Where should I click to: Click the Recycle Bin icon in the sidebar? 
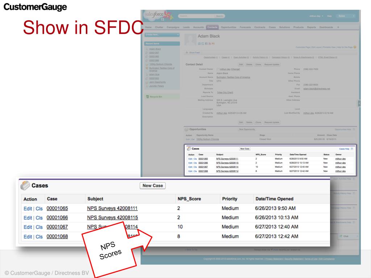coord(147,97)
